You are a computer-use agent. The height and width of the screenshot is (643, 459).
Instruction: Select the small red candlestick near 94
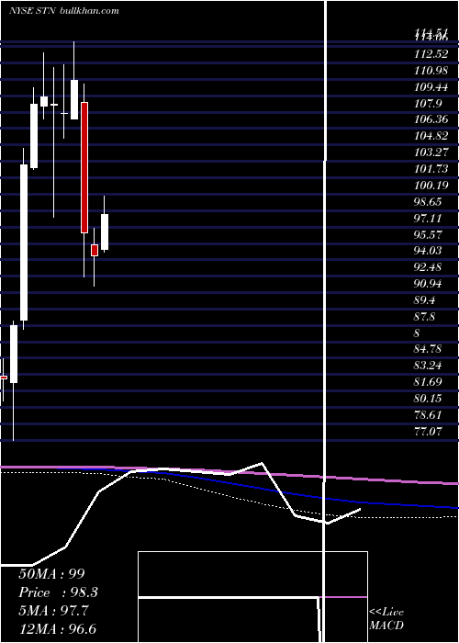(x=95, y=250)
